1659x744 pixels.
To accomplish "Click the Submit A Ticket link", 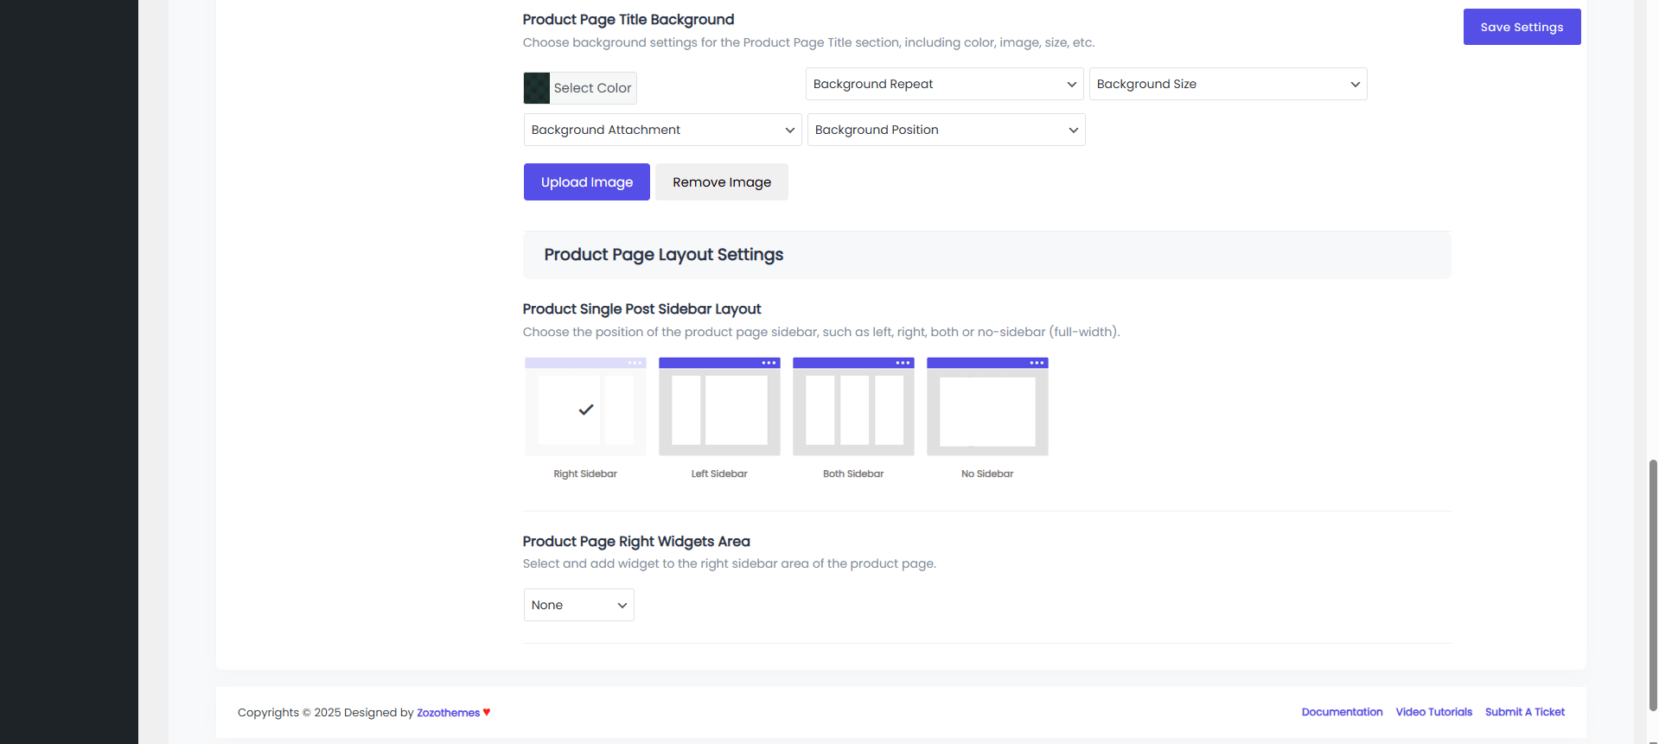I will (x=1524, y=712).
